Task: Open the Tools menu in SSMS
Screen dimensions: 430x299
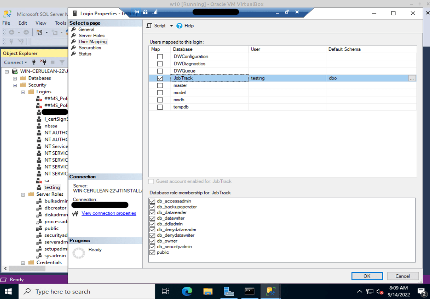Action: tap(60, 23)
